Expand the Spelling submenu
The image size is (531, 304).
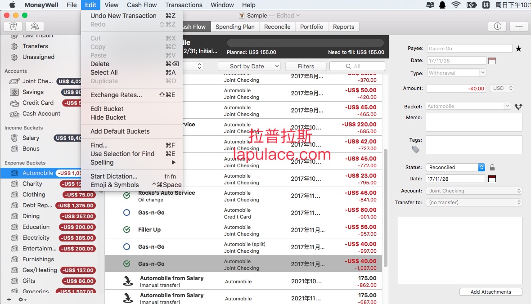132,162
